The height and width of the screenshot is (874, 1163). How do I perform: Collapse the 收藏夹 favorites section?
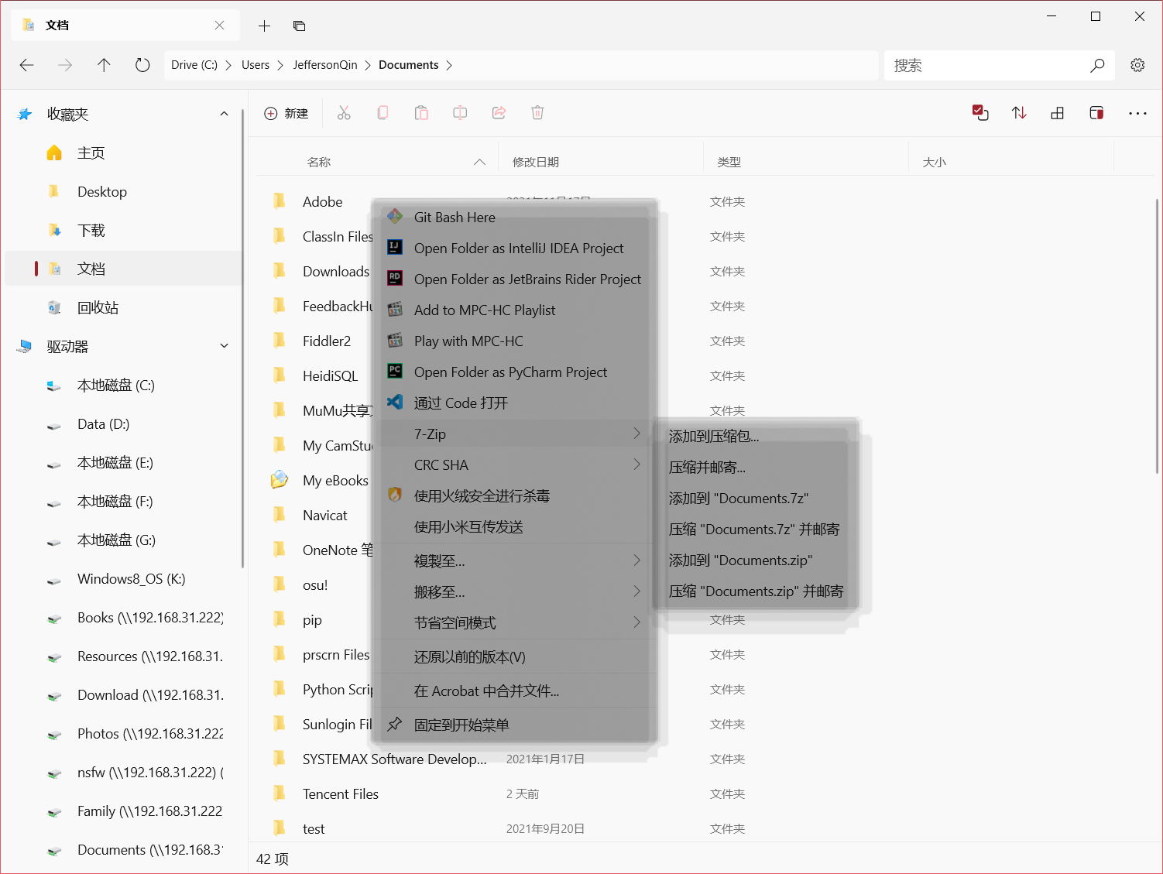pos(225,114)
